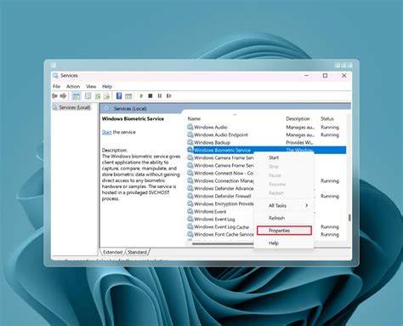
Task: Click the gear icon beside Windows Font Cache Service
Action: coord(190,234)
